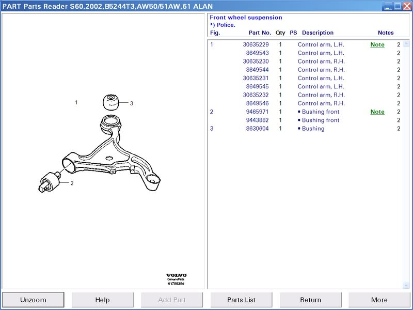Select part number 8649543
The width and height of the screenshot is (413, 310).
257,53
